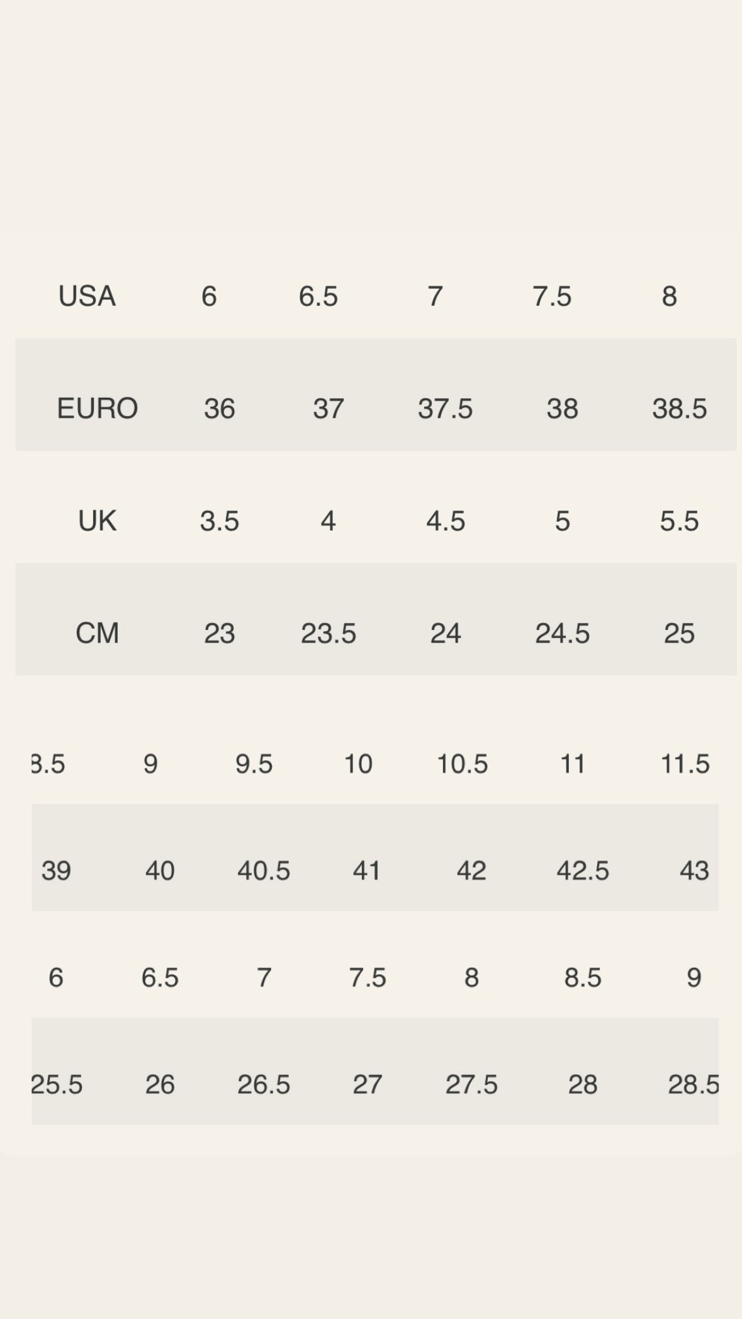Pick EURO size 42.5
Image resolution: width=742 pixels, height=1319 pixels.
(583, 871)
